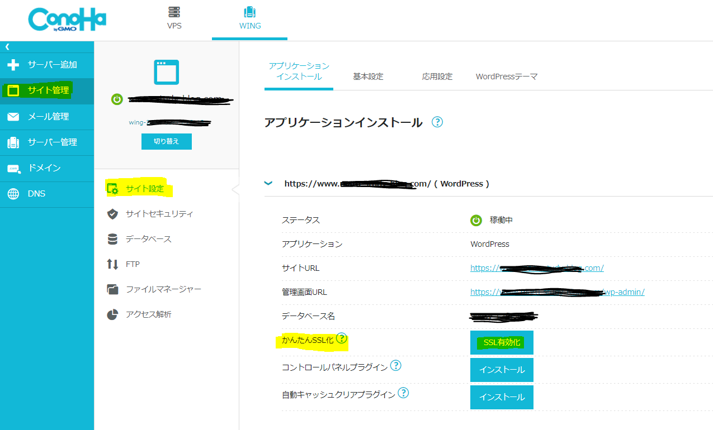Click the .com domain icon
Screen dimensions: 713x430
pyautogui.click(x=13, y=168)
